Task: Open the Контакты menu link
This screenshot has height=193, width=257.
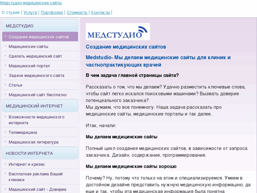Action: (100, 12)
